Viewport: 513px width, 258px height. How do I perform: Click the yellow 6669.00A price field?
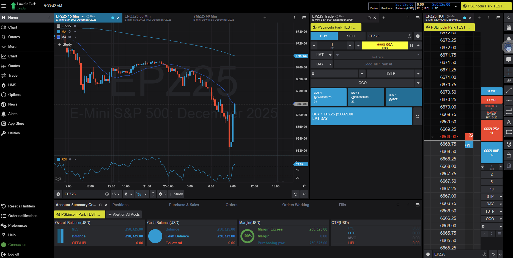pyautogui.click(x=385, y=46)
